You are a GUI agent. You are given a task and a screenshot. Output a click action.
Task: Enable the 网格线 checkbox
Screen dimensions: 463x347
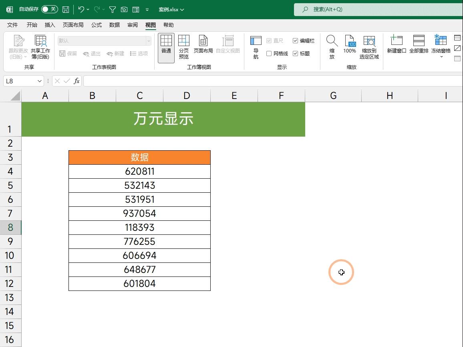click(x=269, y=53)
